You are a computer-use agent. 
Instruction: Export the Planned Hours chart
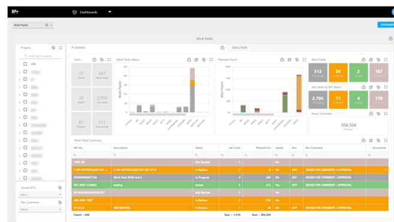(282, 59)
